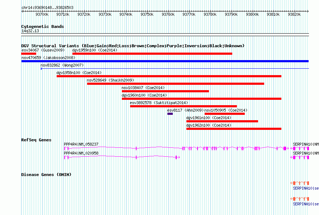Click the red bar of dgv1959n100
Image resolution: width=319 pixels, height=215 pixels.
152,54
